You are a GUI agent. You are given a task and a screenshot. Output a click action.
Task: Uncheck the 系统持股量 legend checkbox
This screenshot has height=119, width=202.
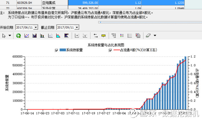[56, 50]
